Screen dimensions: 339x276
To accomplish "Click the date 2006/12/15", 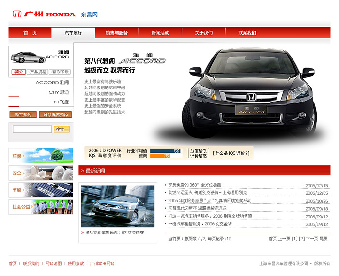I will click(317, 185).
